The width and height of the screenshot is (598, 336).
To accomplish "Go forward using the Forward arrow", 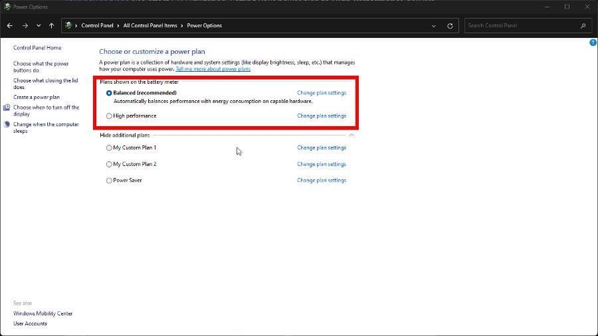I will pos(25,25).
